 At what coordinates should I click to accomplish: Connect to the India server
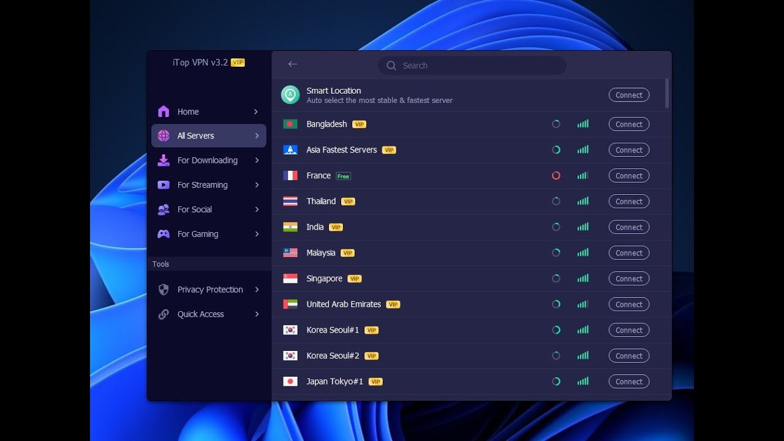629,227
